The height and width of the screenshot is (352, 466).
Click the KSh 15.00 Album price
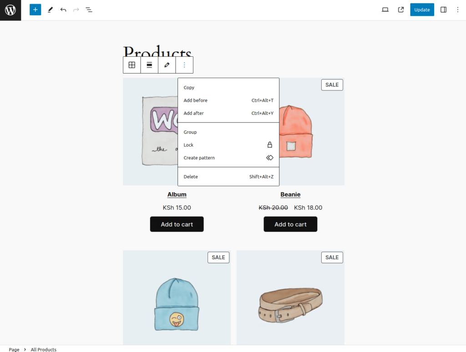click(177, 208)
